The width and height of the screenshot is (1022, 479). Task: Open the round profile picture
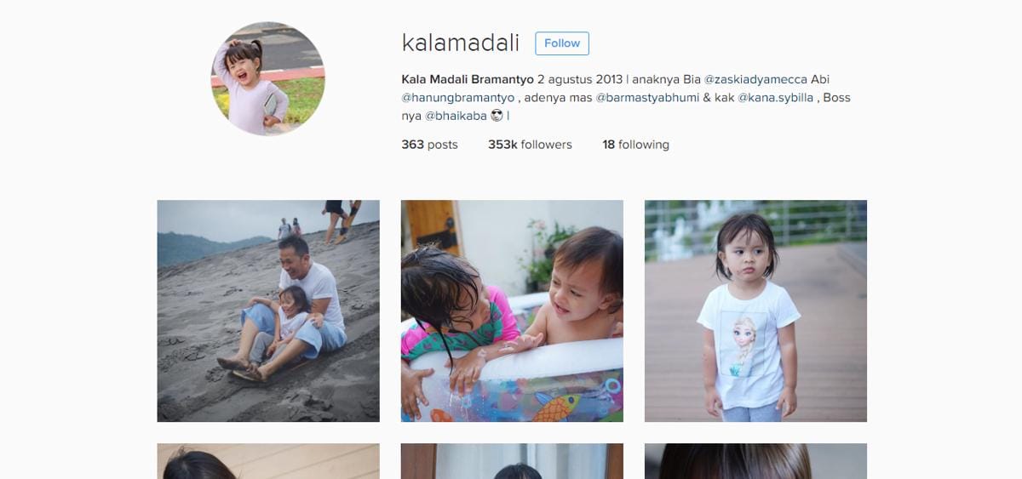coord(267,78)
